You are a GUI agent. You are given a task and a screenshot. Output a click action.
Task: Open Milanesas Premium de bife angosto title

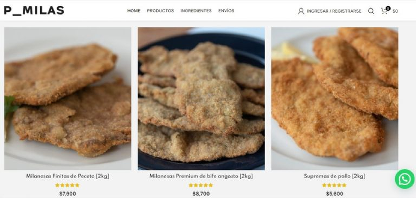point(201,176)
